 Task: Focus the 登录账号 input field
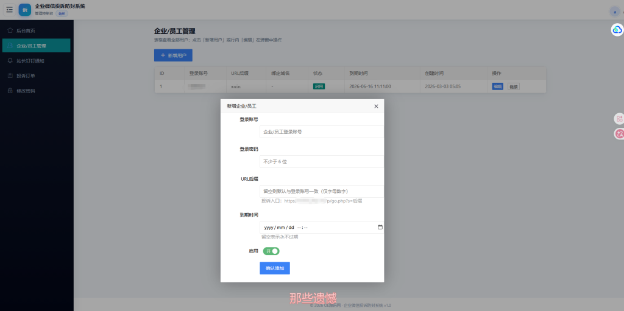(322, 131)
